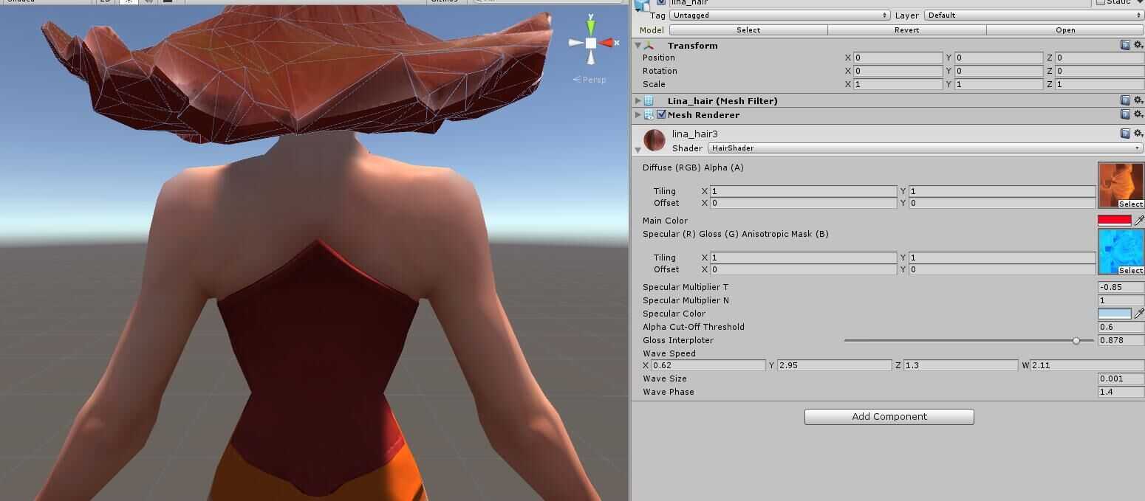This screenshot has width=1145, height=501.
Task: Pick Specular Color with the eyedropper
Action: (1139, 313)
